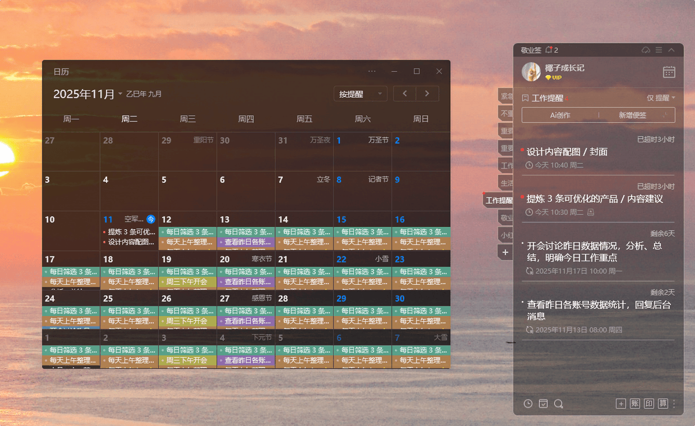Click repeat icon beside 2025年11月13日 08:00
Viewport: 695px width, 426px height.
coord(529,330)
